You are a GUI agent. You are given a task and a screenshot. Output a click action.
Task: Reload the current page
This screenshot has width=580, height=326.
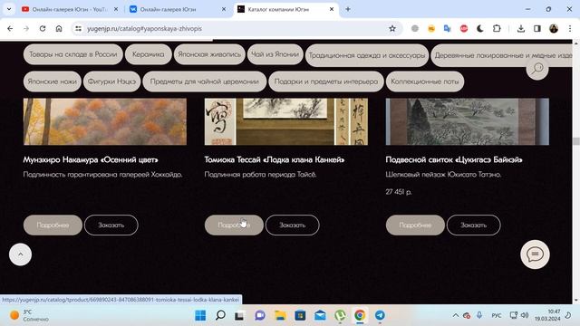(x=43, y=28)
